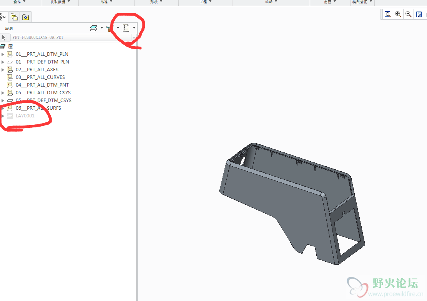Click the Zoom Out magnifier icon
The width and height of the screenshot is (427, 301).
coord(409,14)
